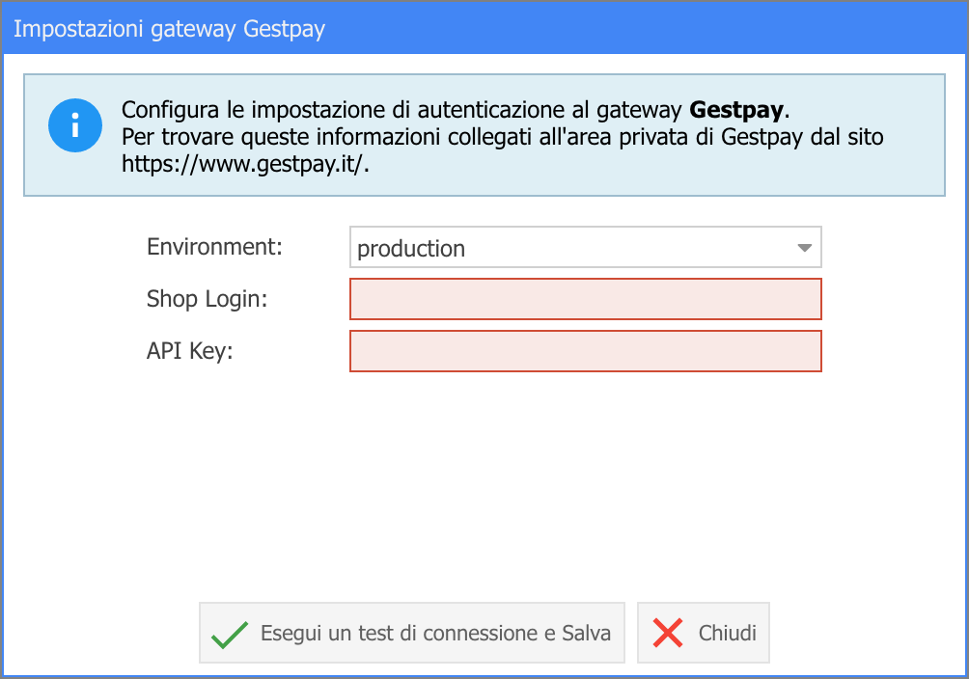Click the Chiudi button
969x679 pixels.
point(704,633)
